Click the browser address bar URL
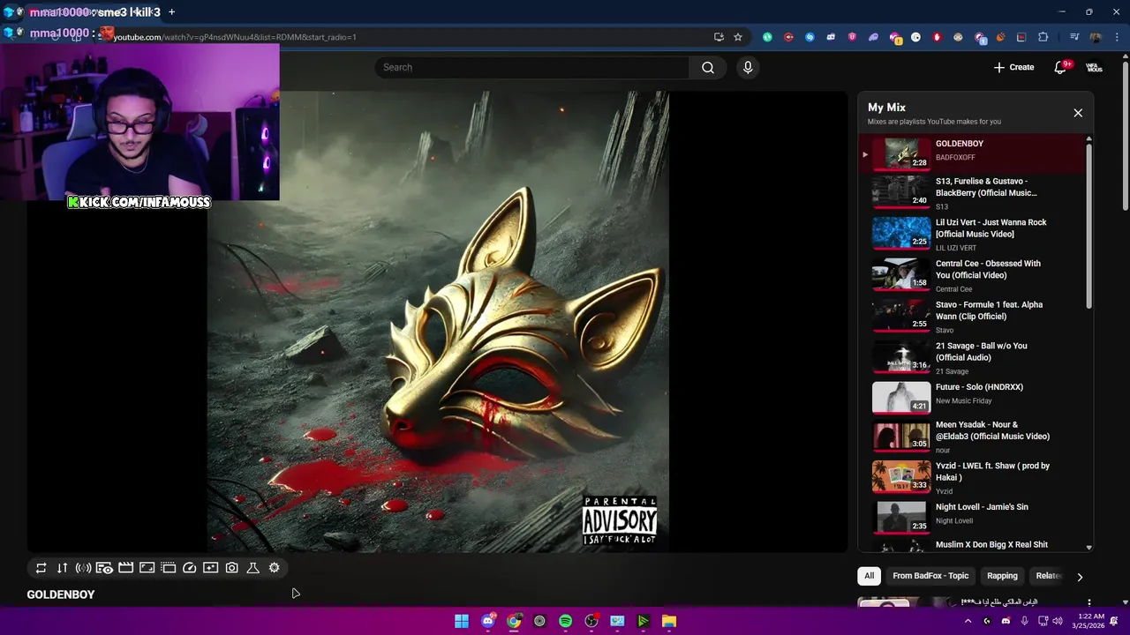 point(234,37)
